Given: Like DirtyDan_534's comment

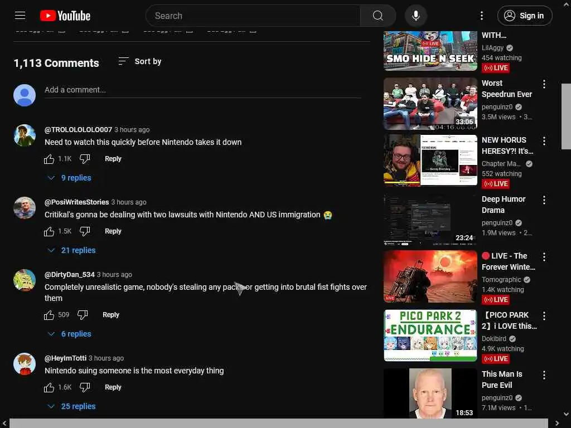Looking at the screenshot, I should pyautogui.click(x=49, y=315).
